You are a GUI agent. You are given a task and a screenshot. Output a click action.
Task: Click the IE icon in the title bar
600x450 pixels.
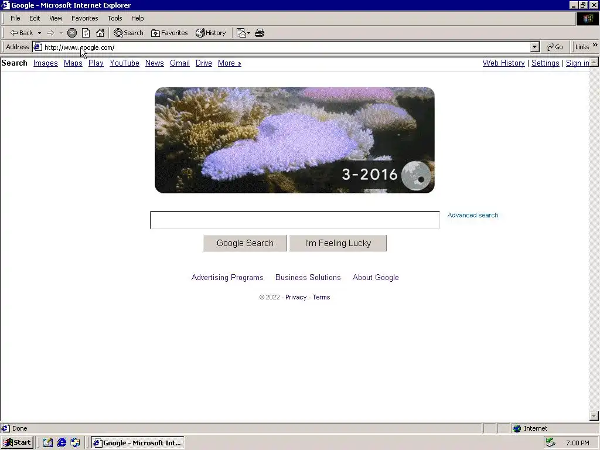tap(5, 5)
